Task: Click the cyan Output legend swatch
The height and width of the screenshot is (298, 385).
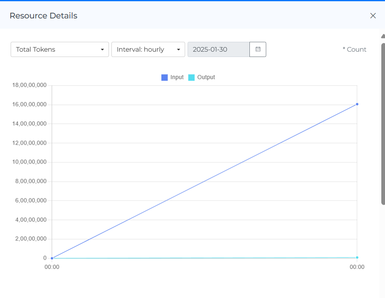Action: click(191, 77)
